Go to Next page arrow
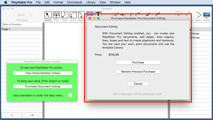This screenshot has width=213, height=120. 199,15
